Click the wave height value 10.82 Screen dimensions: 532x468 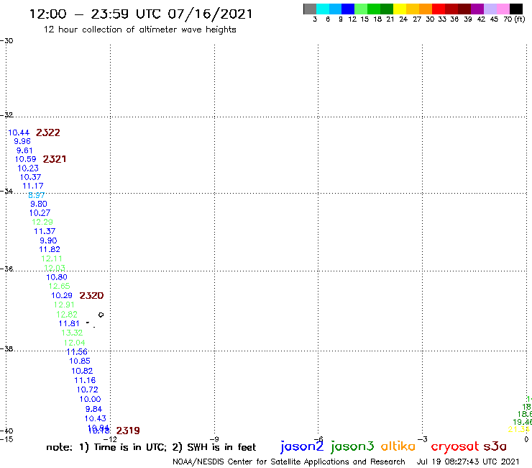point(82,371)
